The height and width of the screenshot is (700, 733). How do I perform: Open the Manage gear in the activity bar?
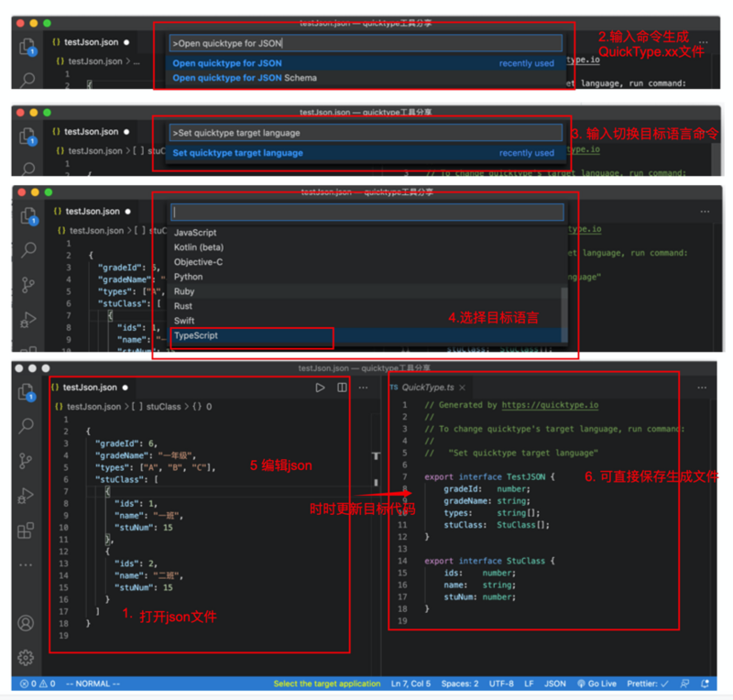[x=26, y=658]
